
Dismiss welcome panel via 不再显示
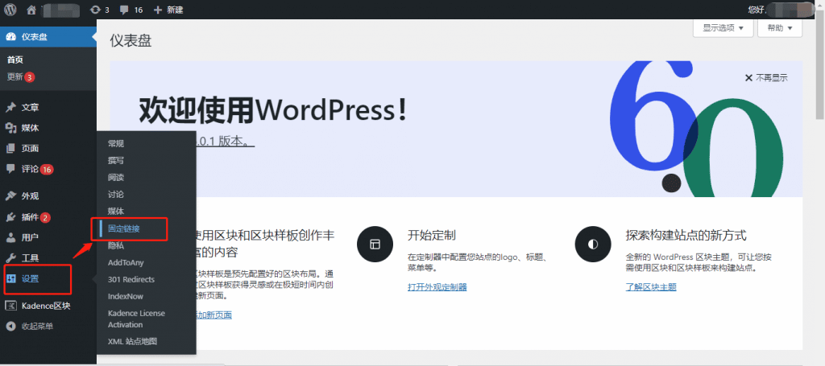[772, 78]
